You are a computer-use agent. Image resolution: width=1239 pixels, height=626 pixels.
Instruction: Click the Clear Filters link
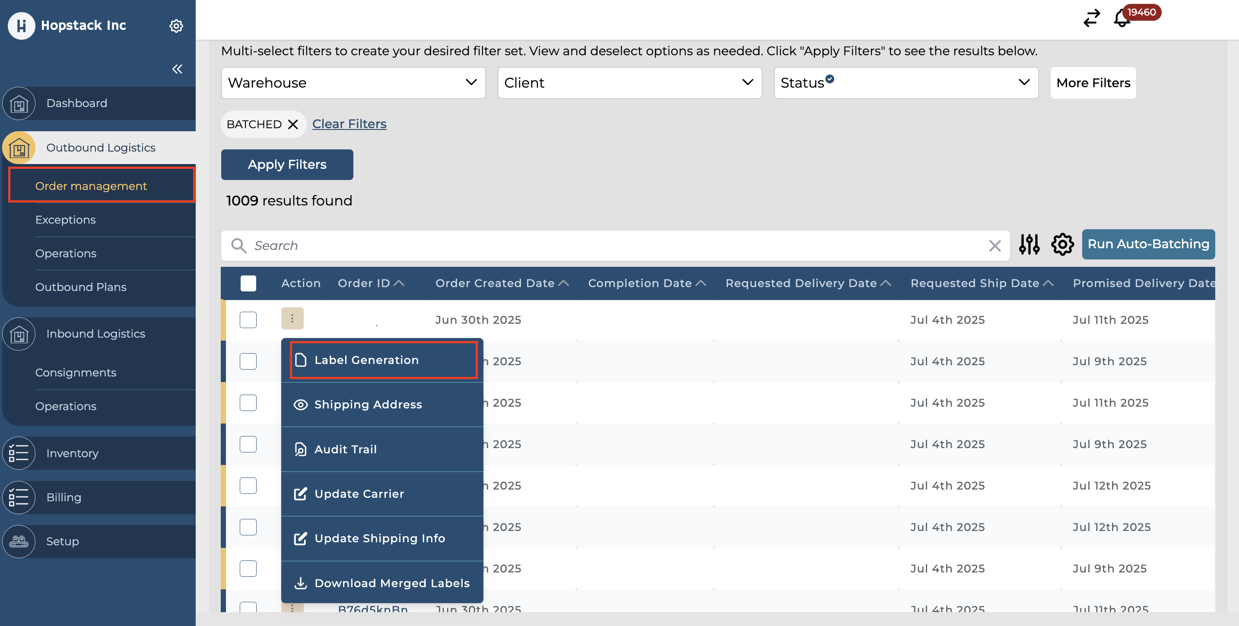pyautogui.click(x=349, y=124)
